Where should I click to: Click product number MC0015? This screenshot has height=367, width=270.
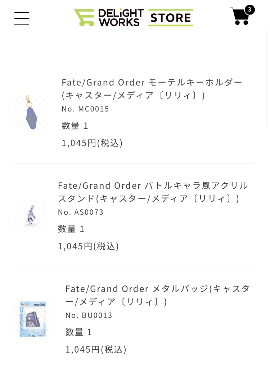[x=85, y=109]
